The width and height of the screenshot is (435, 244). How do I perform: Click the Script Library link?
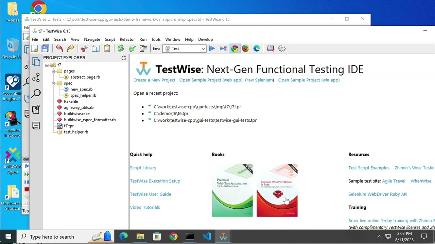point(143,168)
